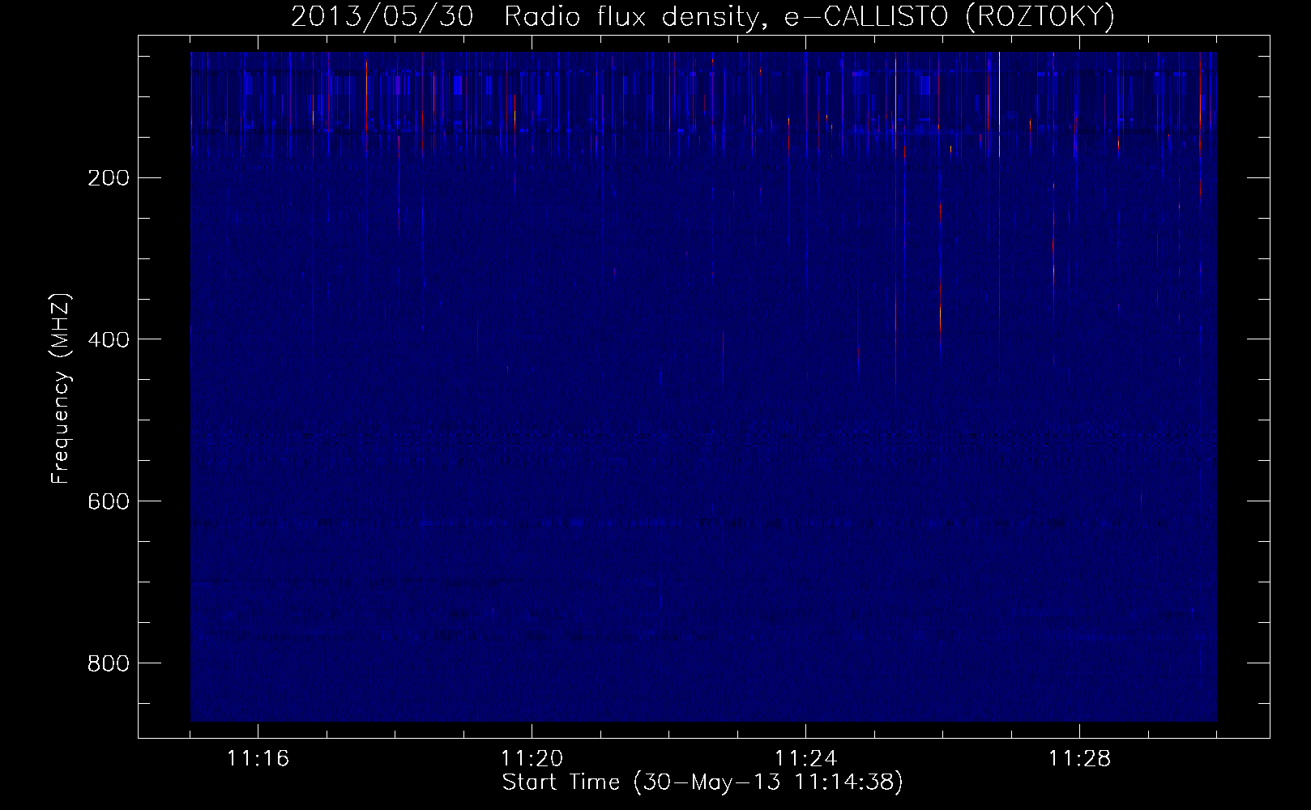
Task: Click the '11:20' time tick label
Action: pyautogui.click(x=532, y=759)
